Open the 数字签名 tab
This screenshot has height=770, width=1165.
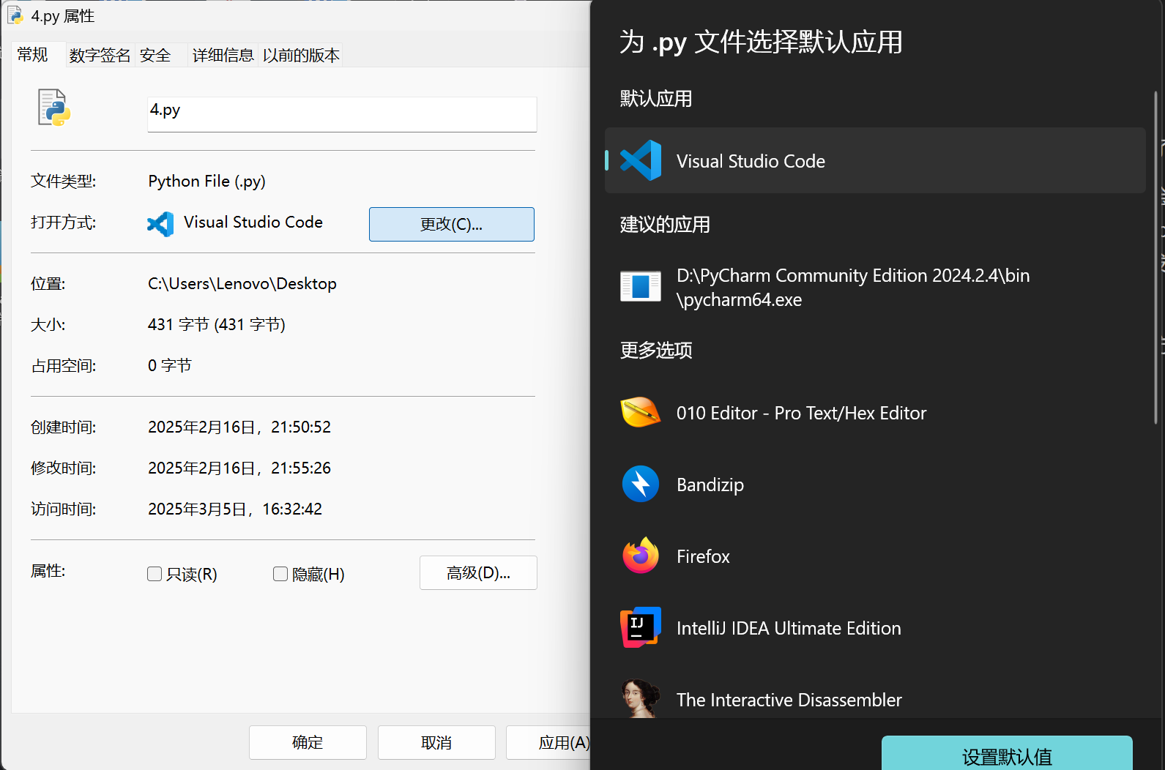click(100, 55)
